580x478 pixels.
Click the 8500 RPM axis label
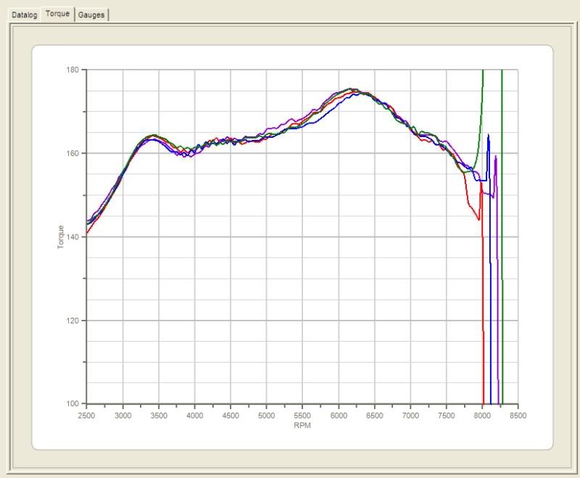pos(518,416)
